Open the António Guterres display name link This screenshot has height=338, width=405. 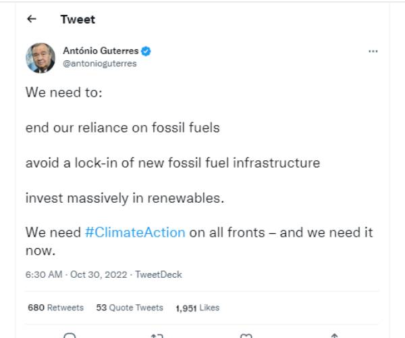tap(101, 51)
